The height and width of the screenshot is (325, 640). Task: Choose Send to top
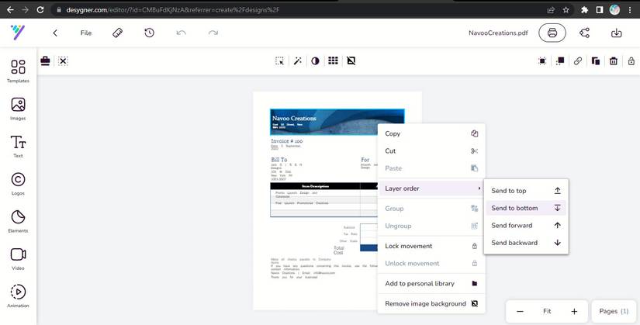(526, 191)
